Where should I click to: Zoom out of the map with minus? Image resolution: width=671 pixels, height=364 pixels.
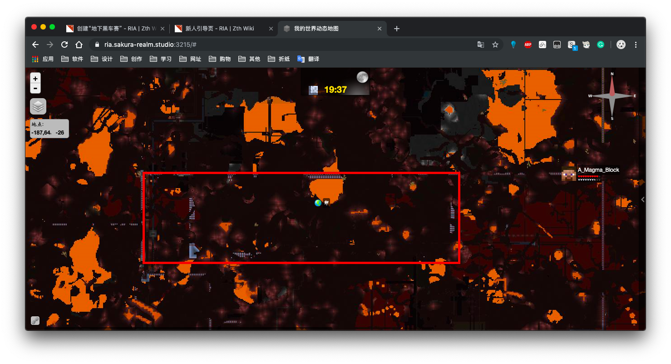(x=35, y=88)
